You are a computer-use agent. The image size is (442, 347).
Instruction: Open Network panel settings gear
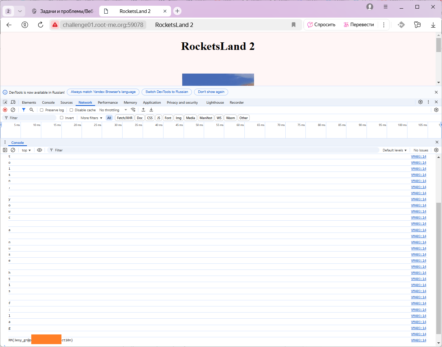click(436, 110)
